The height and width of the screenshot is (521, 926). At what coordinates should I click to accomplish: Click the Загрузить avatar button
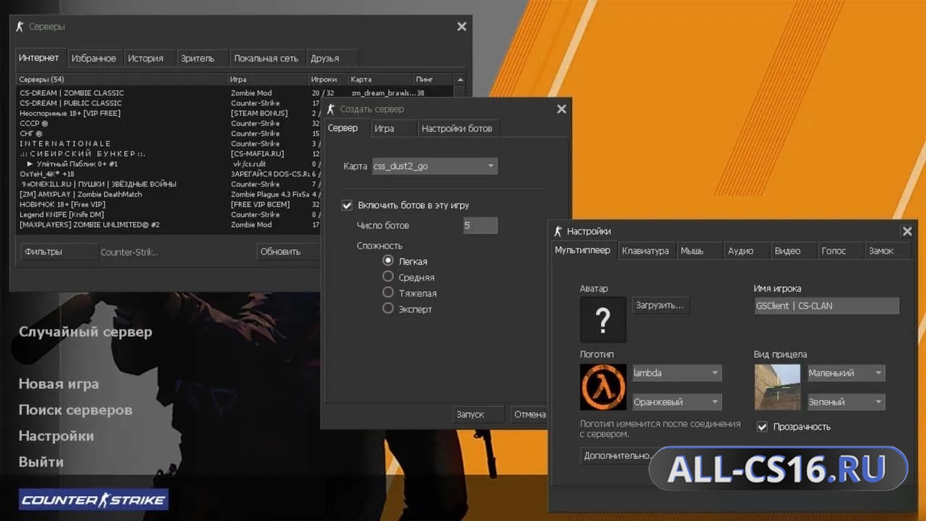pos(660,305)
